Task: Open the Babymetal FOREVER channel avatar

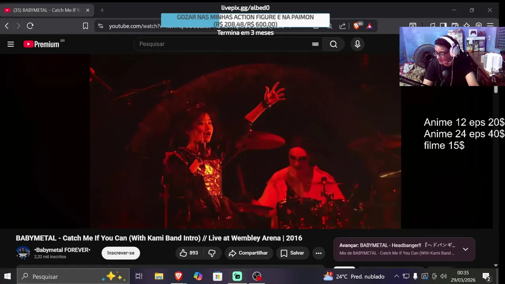Action: [x=23, y=253]
